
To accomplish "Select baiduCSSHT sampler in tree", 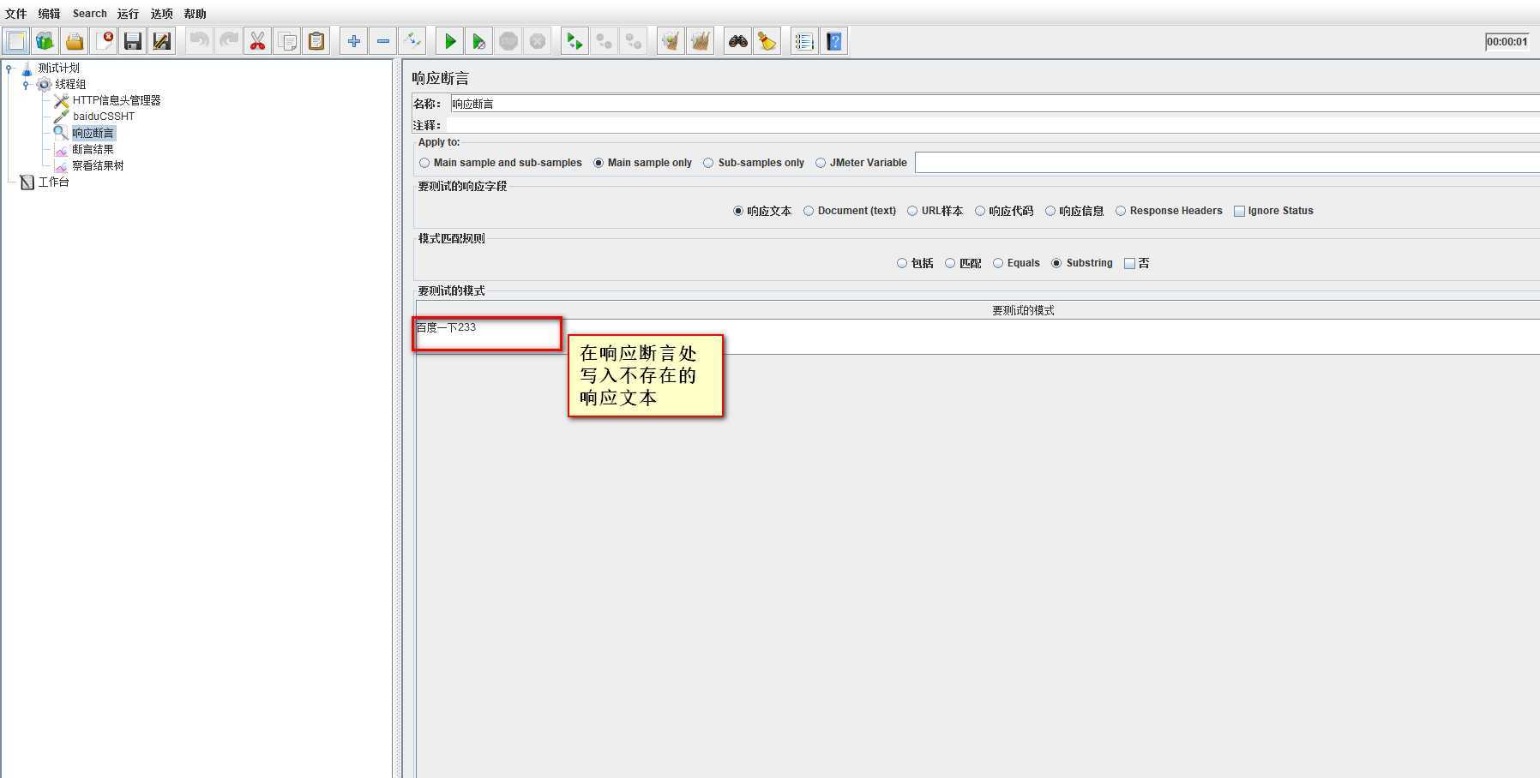I will 104,117.
